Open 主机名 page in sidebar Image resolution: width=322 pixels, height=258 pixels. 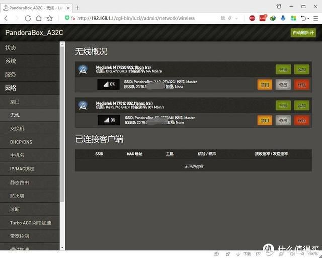tap(30, 155)
